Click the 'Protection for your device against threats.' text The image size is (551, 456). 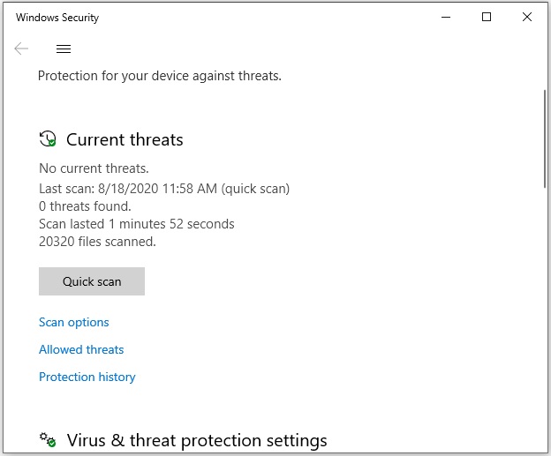(160, 76)
